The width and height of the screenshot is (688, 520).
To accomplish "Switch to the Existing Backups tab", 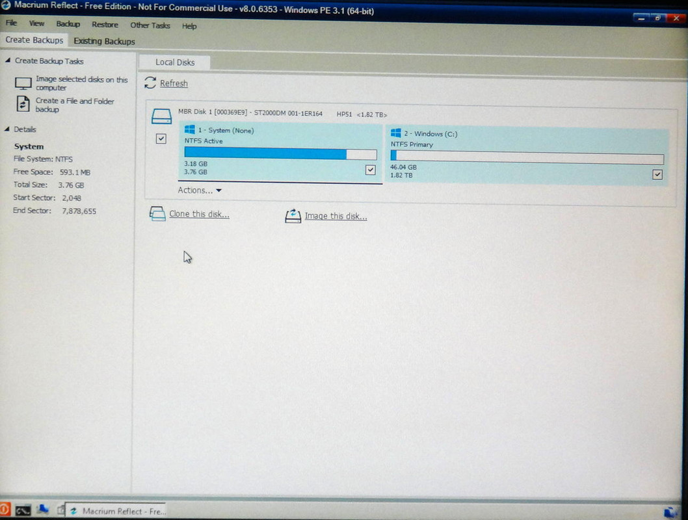I will (x=104, y=41).
